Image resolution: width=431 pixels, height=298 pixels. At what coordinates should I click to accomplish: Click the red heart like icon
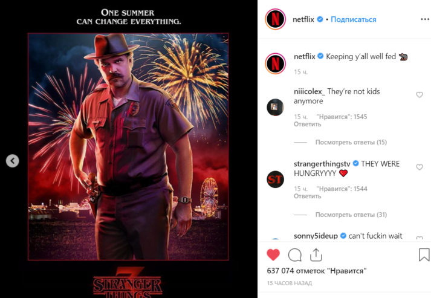tap(273, 254)
